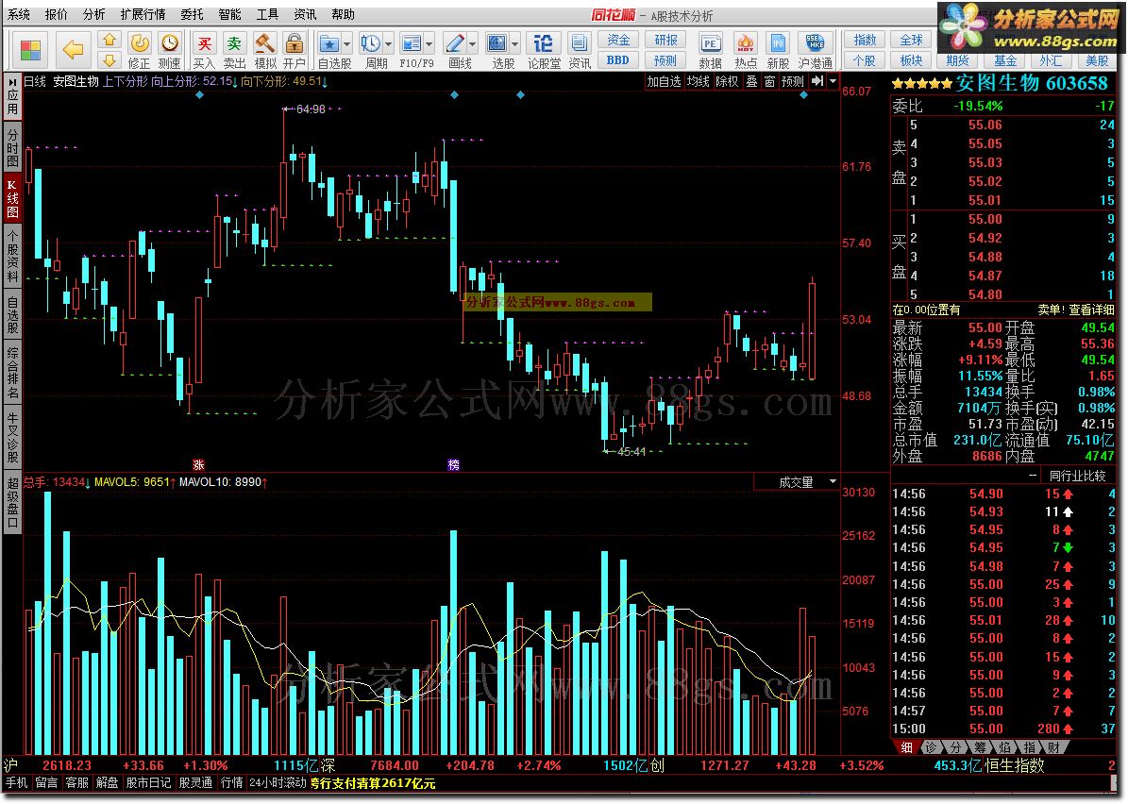This screenshot has height=804, width=1128.
Task: Open the 委托 menu
Action: [192, 14]
